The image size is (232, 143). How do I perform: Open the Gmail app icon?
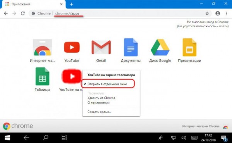(x=101, y=47)
